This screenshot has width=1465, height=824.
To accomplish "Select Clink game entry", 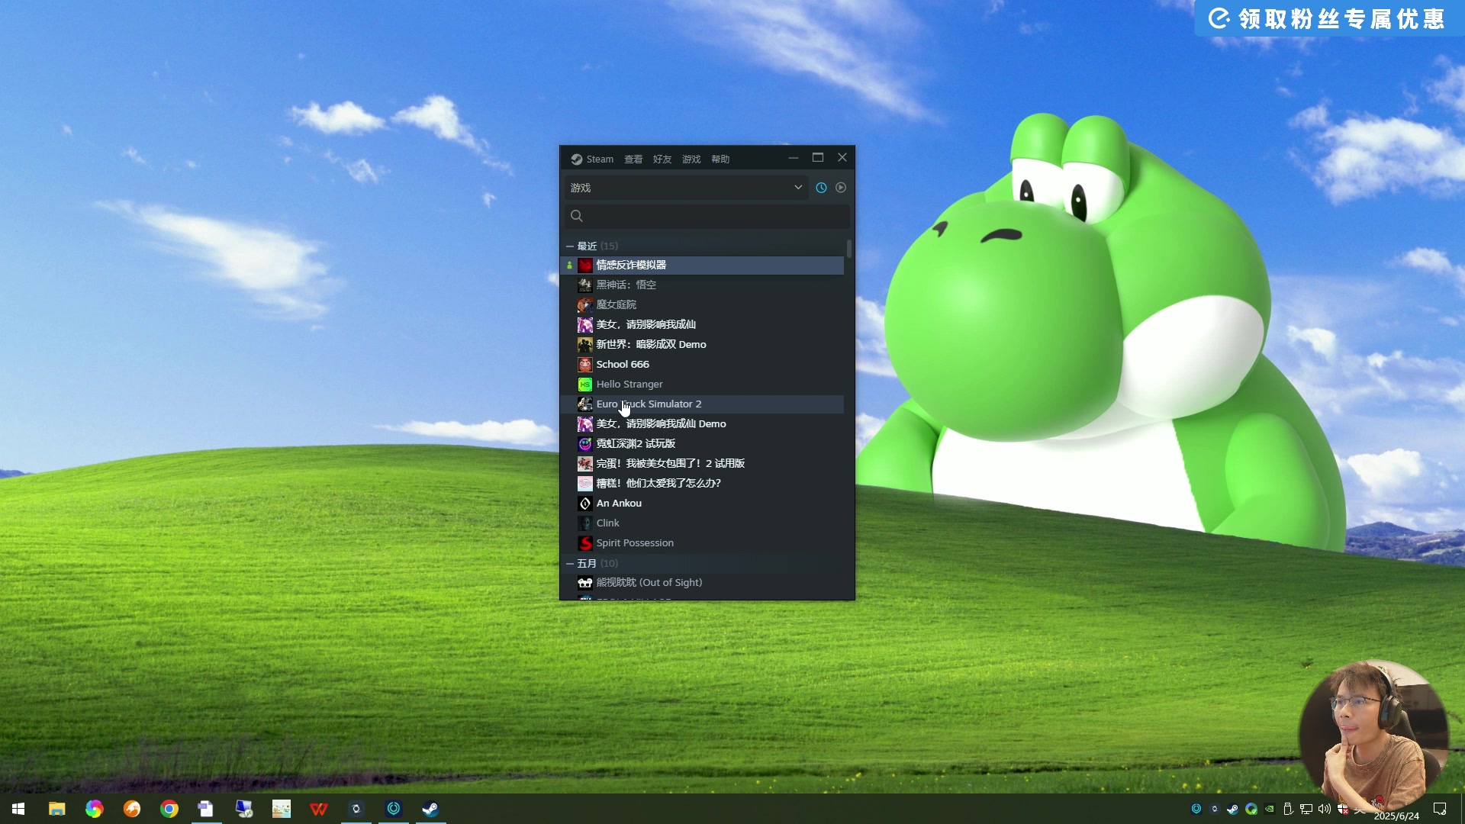I will click(x=702, y=523).
